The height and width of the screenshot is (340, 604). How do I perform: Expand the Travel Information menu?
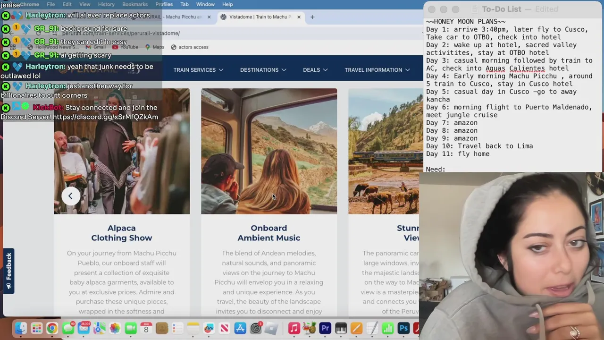pos(377,70)
